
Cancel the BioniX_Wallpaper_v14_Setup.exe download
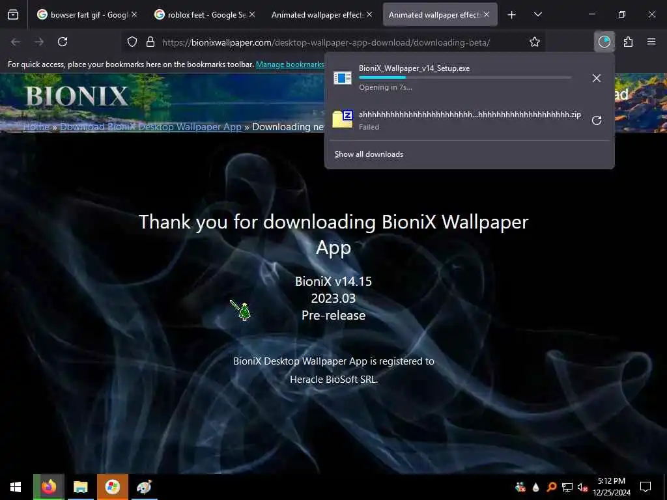[x=597, y=78]
